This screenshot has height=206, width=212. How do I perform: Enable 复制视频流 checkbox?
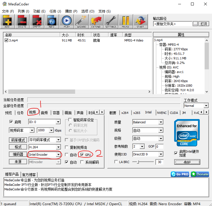tap(67, 147)
